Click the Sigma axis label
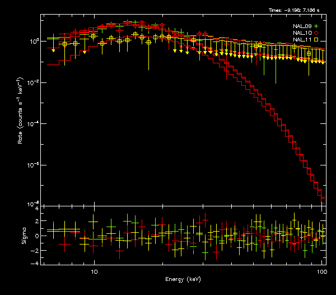336x295 pixels. (x=24, y=236)
